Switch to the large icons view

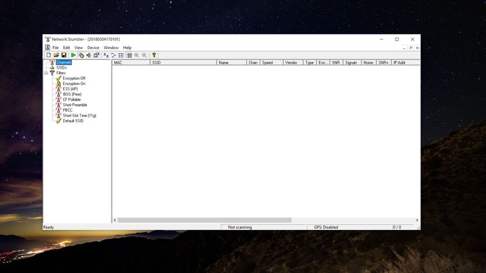click(106, 55)
